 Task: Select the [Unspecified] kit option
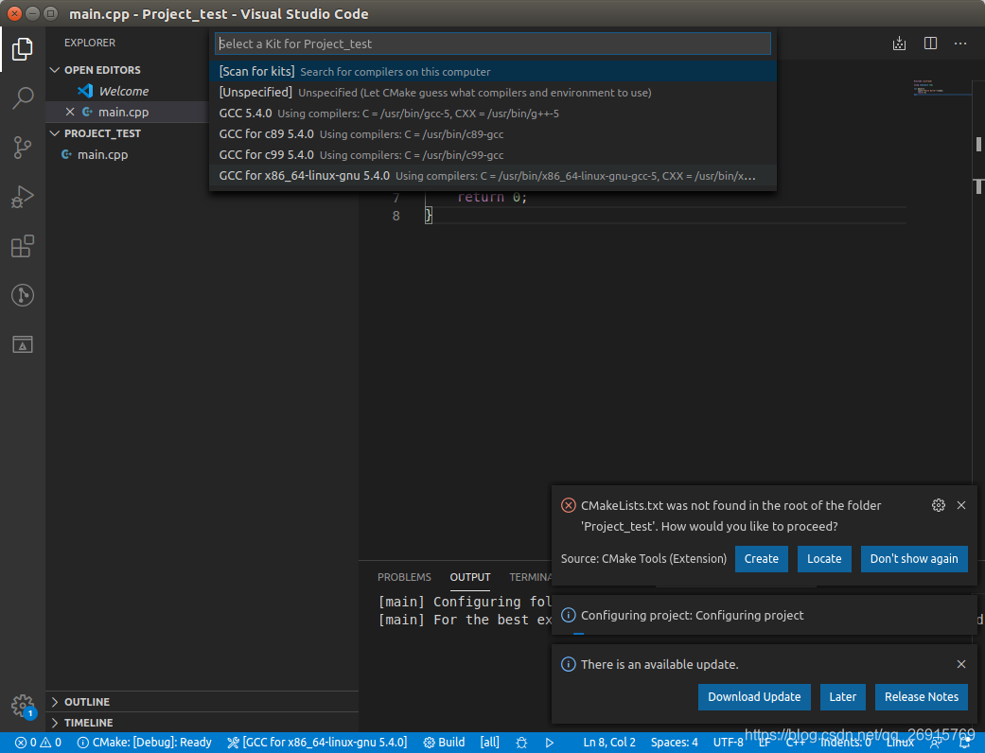492,93
